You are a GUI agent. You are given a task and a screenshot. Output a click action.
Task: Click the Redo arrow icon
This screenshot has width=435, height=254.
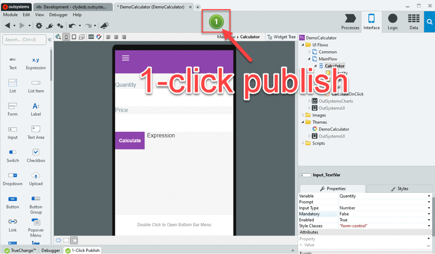(x=88, y=25)
